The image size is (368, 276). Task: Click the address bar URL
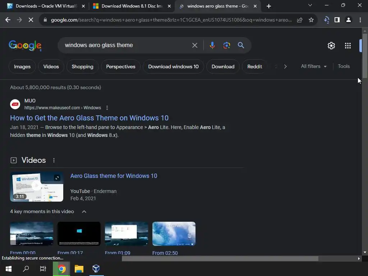[x=171, y=20]
